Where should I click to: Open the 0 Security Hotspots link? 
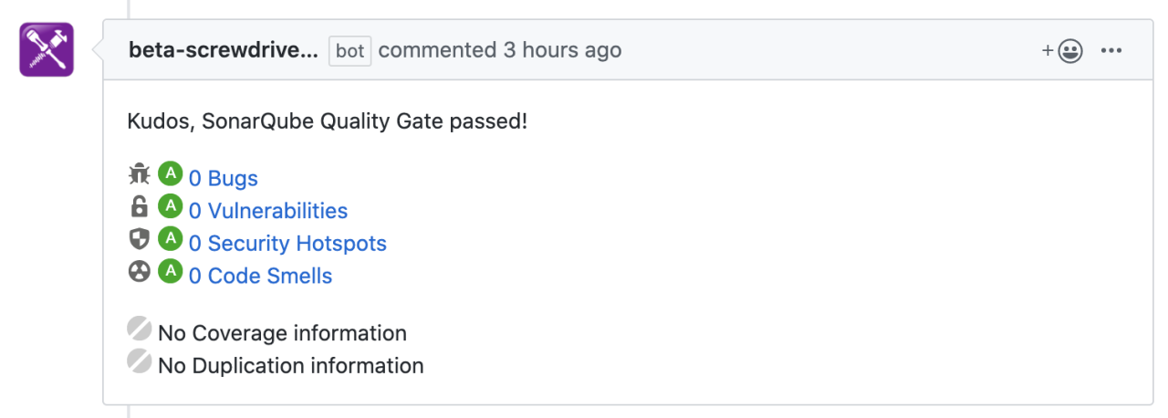pyautogui.click(x=287, y=244)
